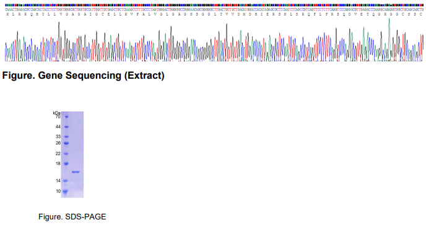Click the "Figure. Gene Sequencing (Extract)" caption
Screen dimensions: 426x225
pos(83,76)
